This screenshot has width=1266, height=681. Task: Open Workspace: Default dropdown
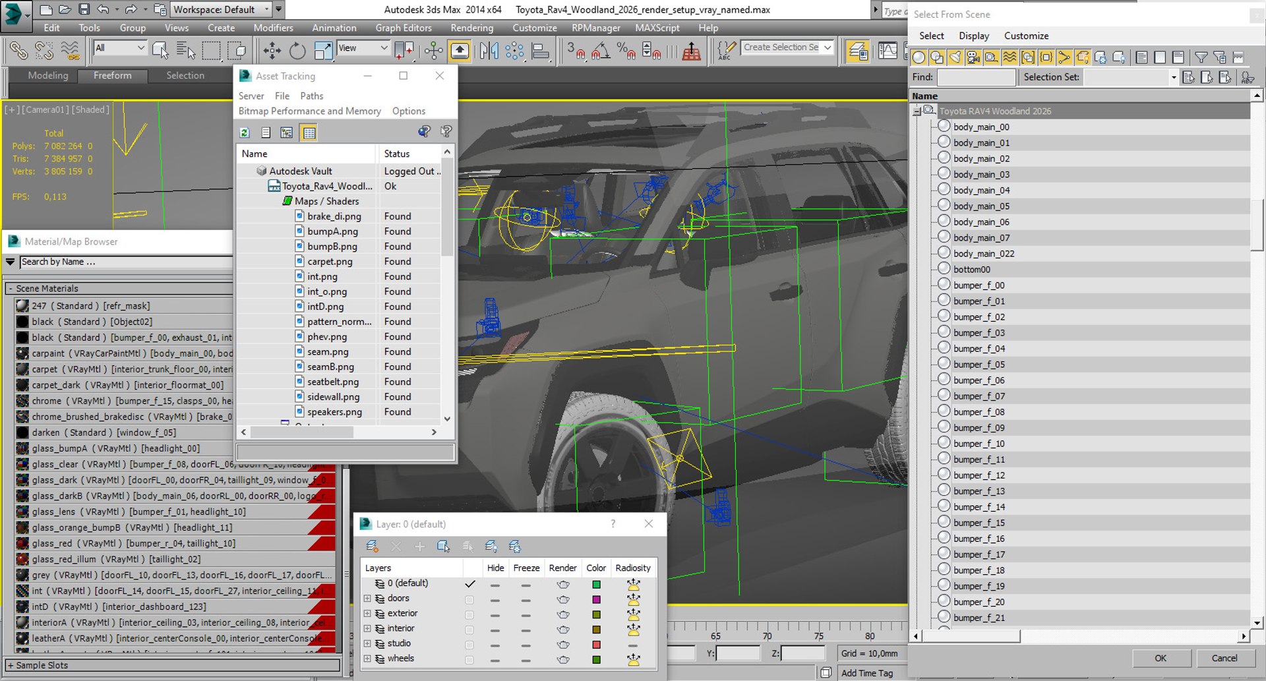[x=221, y=9]
